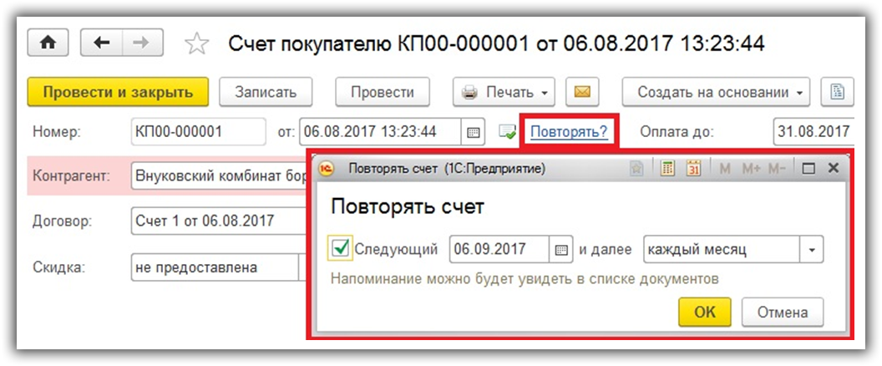Open calendar picker for next invoice date
The width and height of the screenshot is (882, 366).
[561, 249]
